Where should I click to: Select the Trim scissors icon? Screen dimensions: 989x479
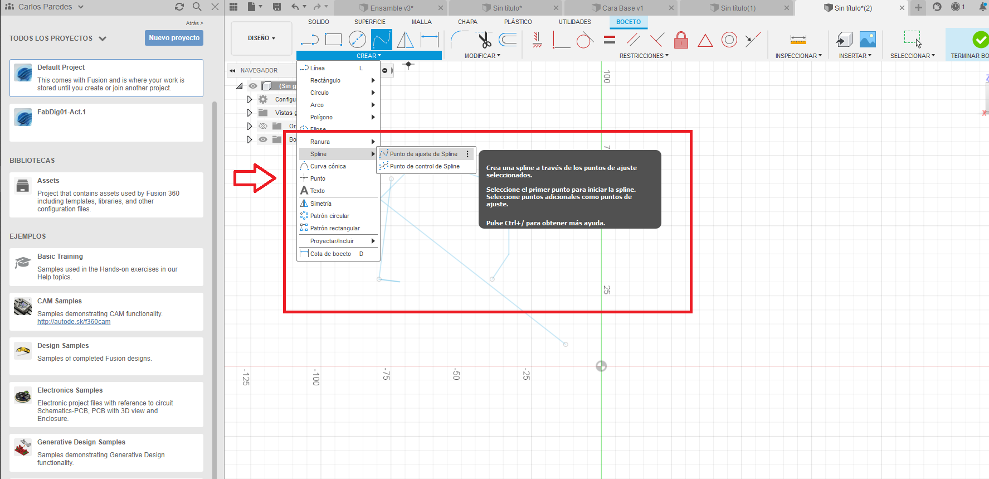click(484, 40)
